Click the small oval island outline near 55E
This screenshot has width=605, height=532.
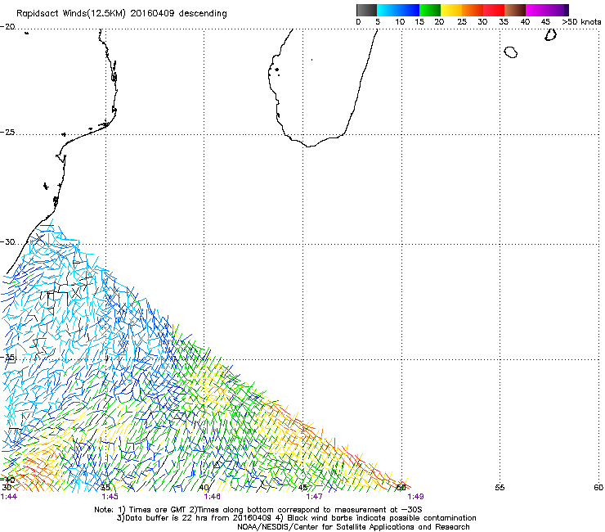[510, 52]
